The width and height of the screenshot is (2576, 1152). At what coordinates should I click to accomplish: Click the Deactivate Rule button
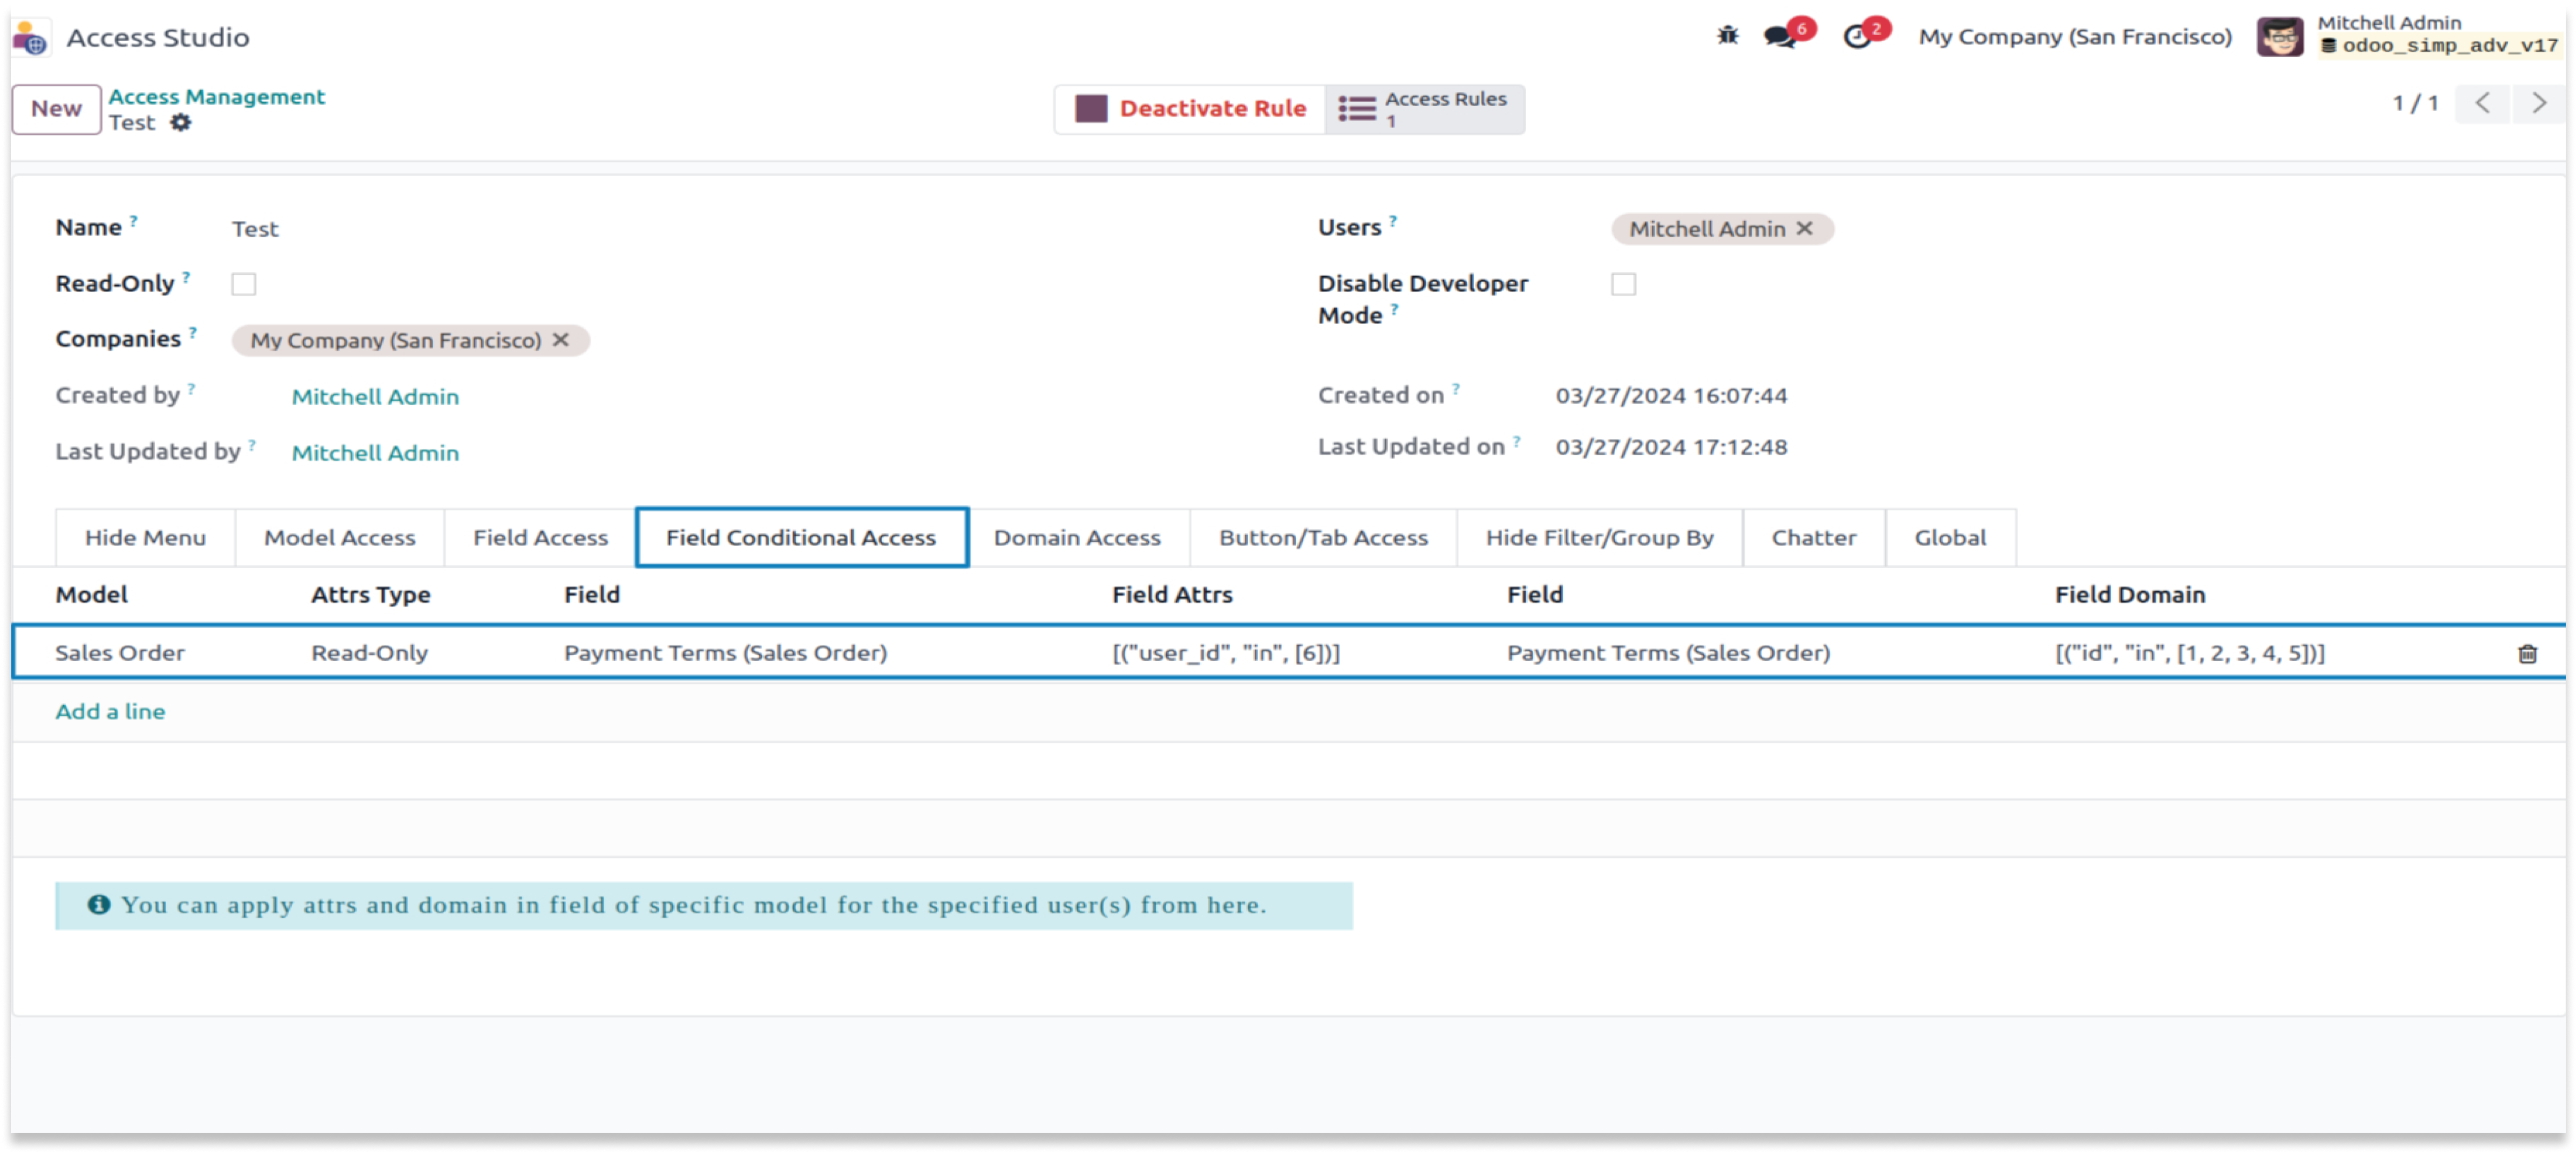(x=1190, y=108)
